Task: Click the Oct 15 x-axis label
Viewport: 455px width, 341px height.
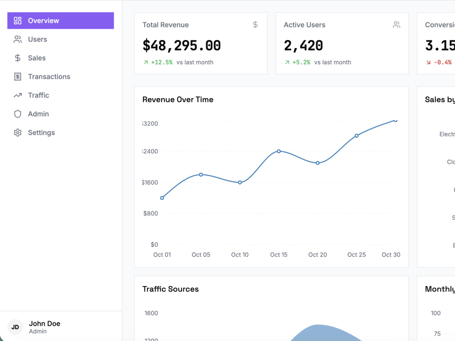Action: click(278, 255)
